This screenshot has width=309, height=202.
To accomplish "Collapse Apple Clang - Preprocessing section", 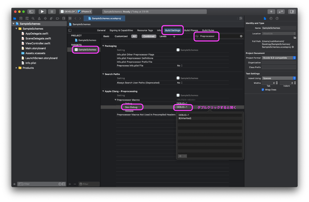I will pyautogui.click(x=103, y=91).
